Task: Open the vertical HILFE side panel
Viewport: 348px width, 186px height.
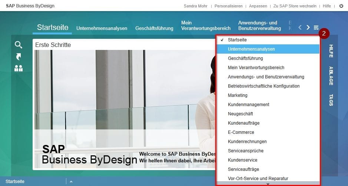Action: (x=331, y=51)
